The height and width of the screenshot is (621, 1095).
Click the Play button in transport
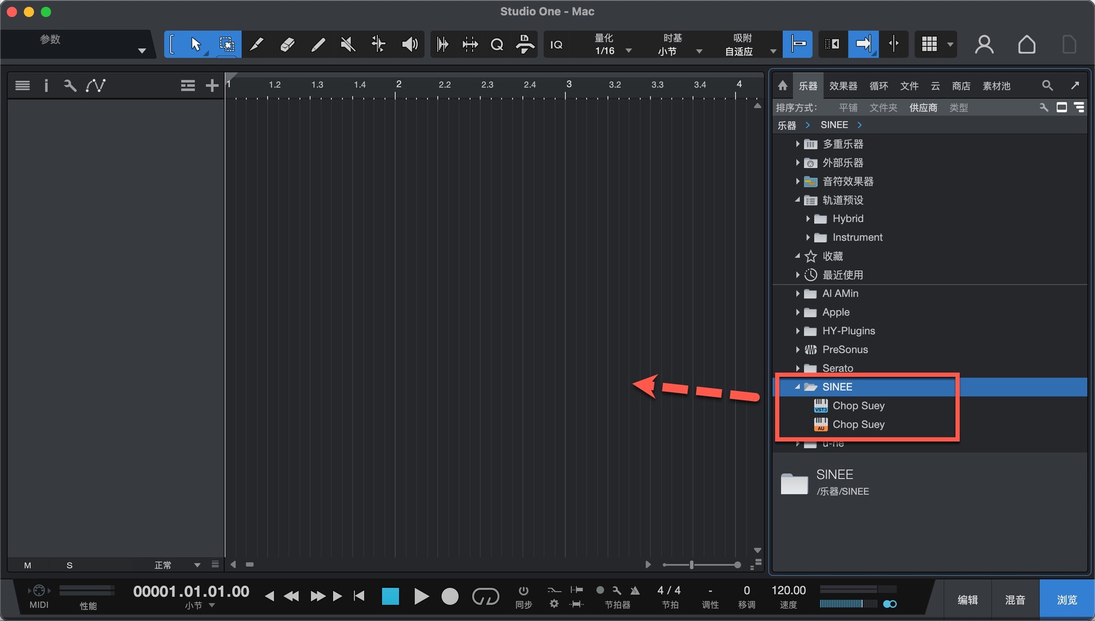point(421,596)
